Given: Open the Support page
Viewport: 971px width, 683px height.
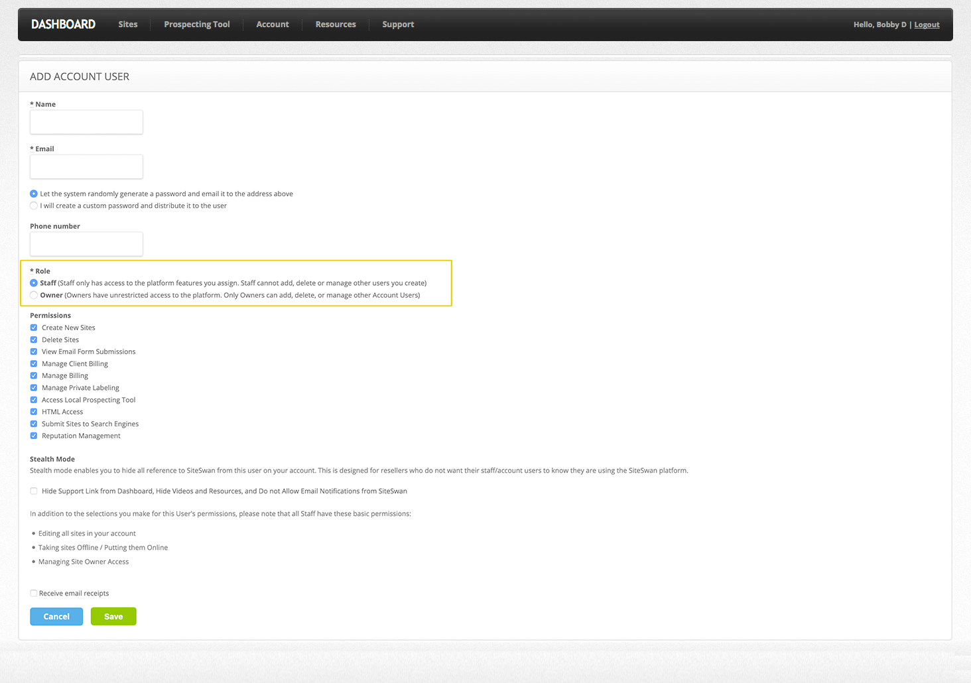Looking at the screenshot, I should (x=398, y=25).
